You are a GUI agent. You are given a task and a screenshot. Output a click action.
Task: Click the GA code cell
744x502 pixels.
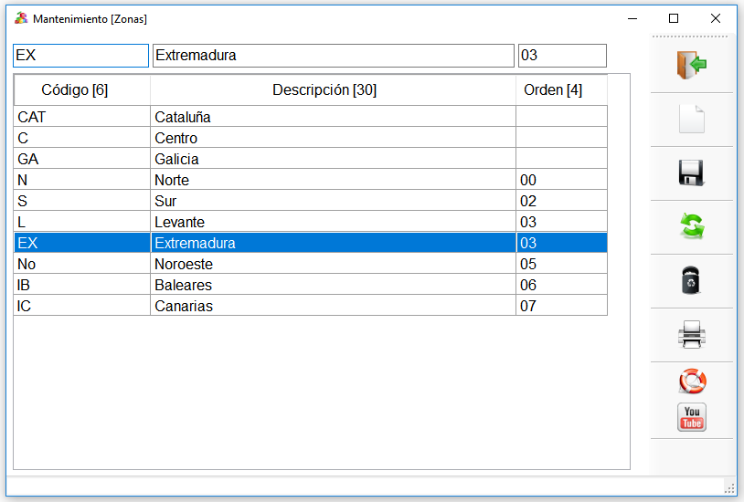[x=82, y=158]
